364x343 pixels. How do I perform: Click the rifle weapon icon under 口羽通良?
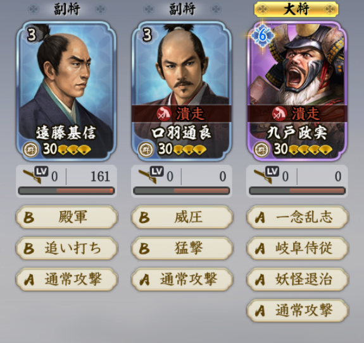coord(147,176)
